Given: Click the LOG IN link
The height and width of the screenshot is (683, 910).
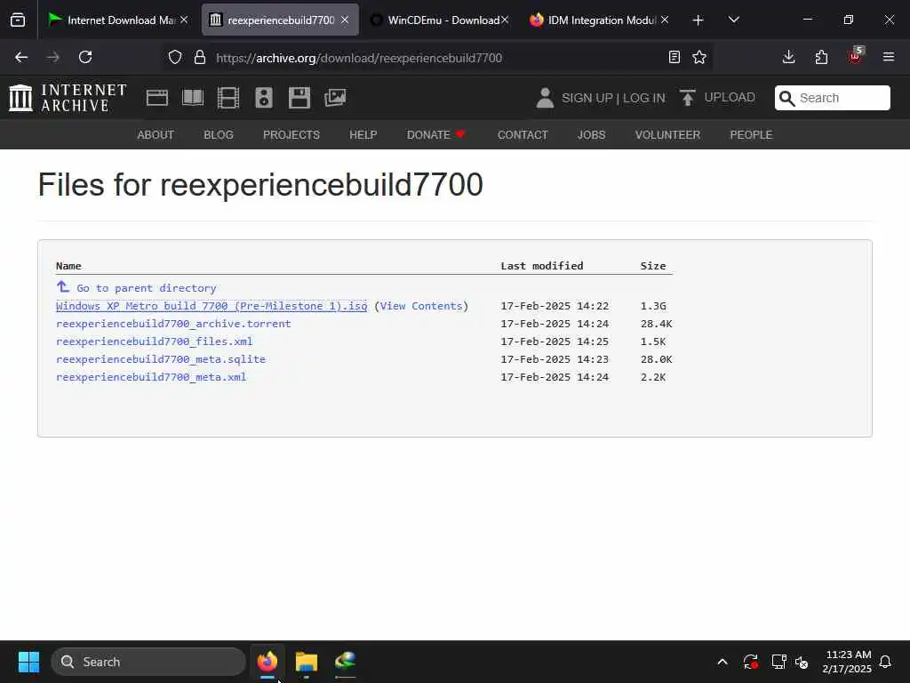Looking at the screenshot, I should click(x=643, y=98).
